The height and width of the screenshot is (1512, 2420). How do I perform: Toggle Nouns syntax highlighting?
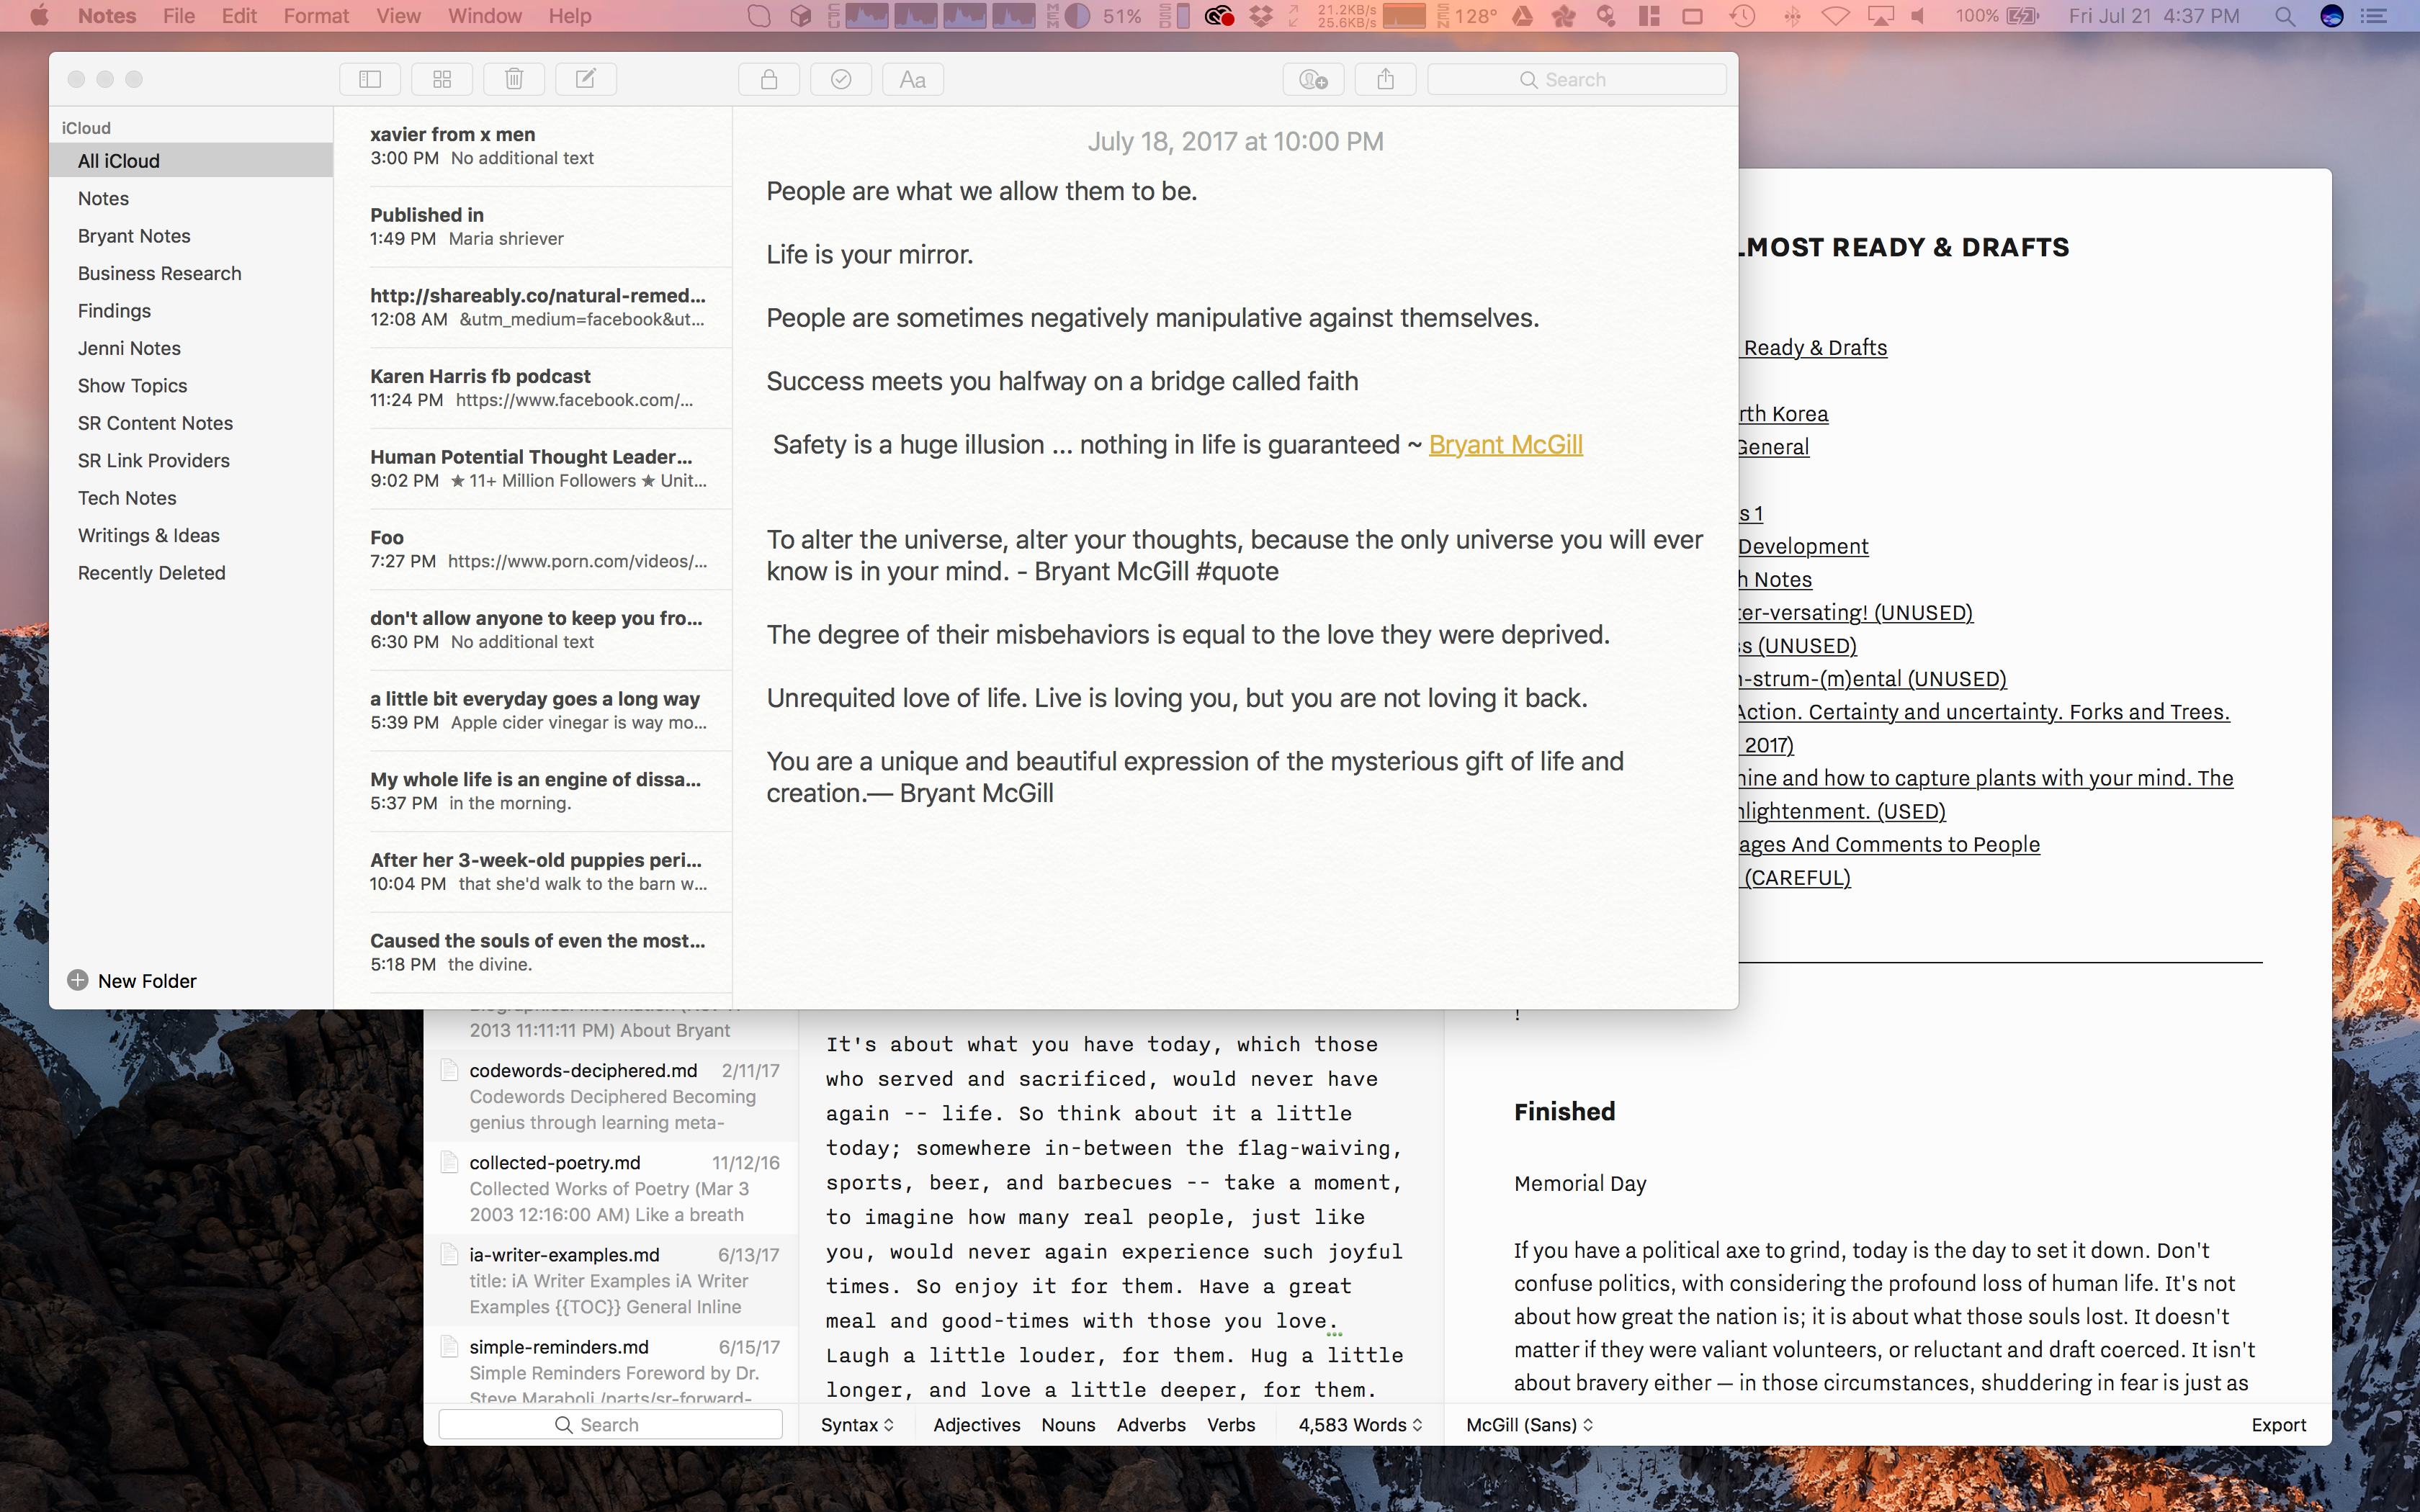tap(1068, 1424)
